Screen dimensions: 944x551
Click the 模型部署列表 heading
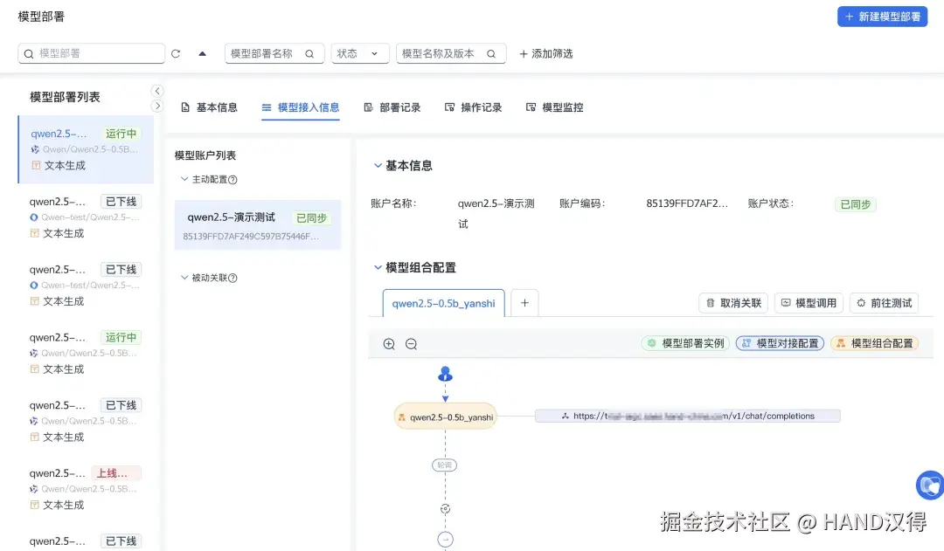65,98
